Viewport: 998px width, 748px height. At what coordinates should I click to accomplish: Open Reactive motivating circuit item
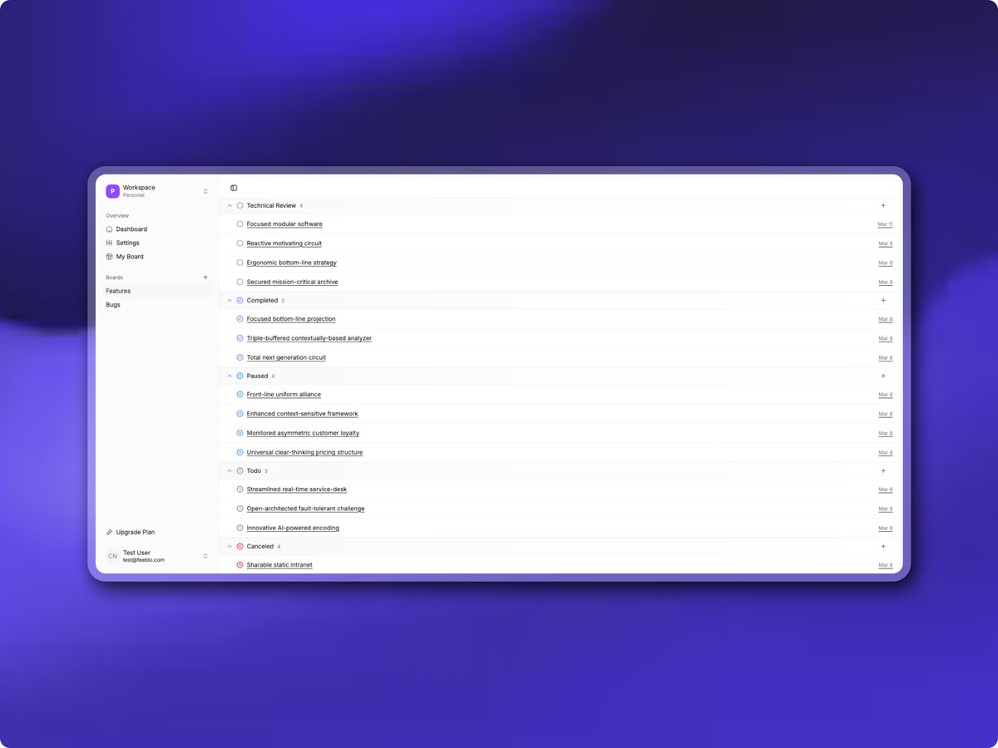point(284,244)
